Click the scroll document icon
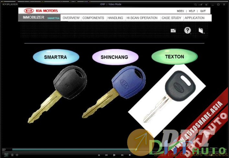The width and height of the screenshot is (229, 158). (x=201, y=30)
